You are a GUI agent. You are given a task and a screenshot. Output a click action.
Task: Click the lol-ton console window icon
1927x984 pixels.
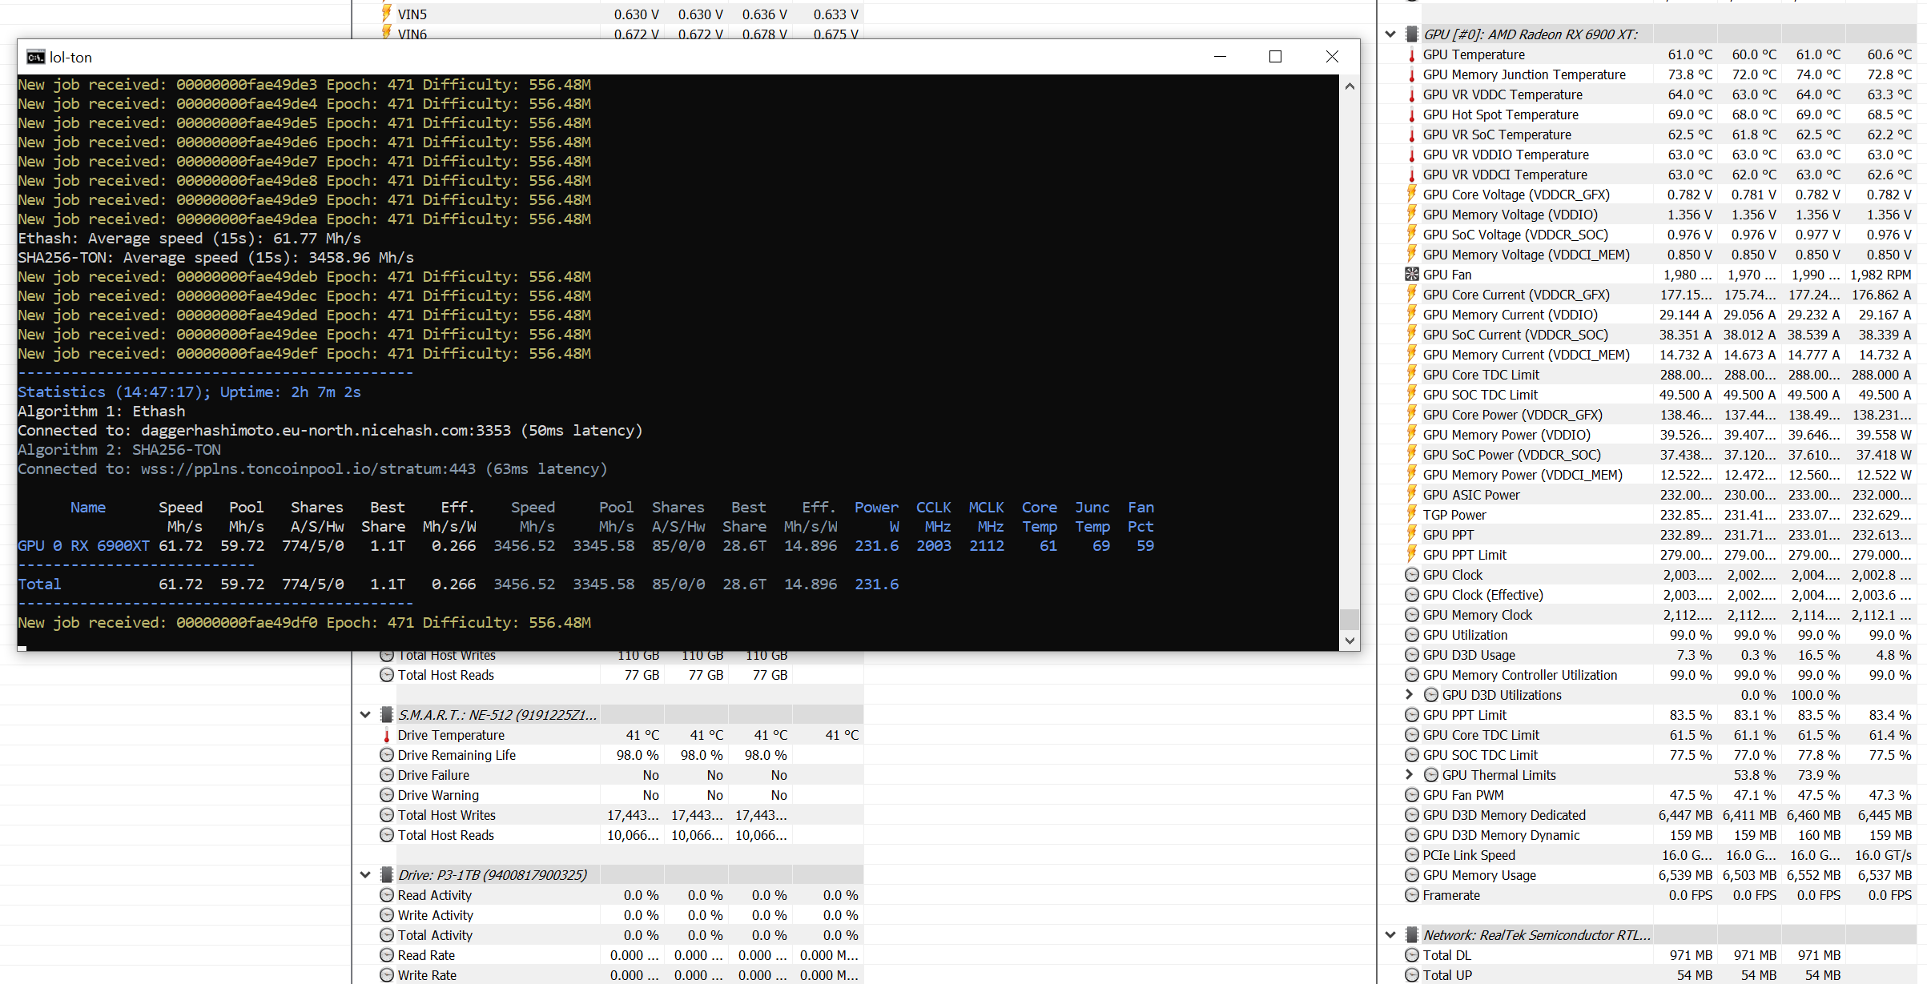point(35,57)
